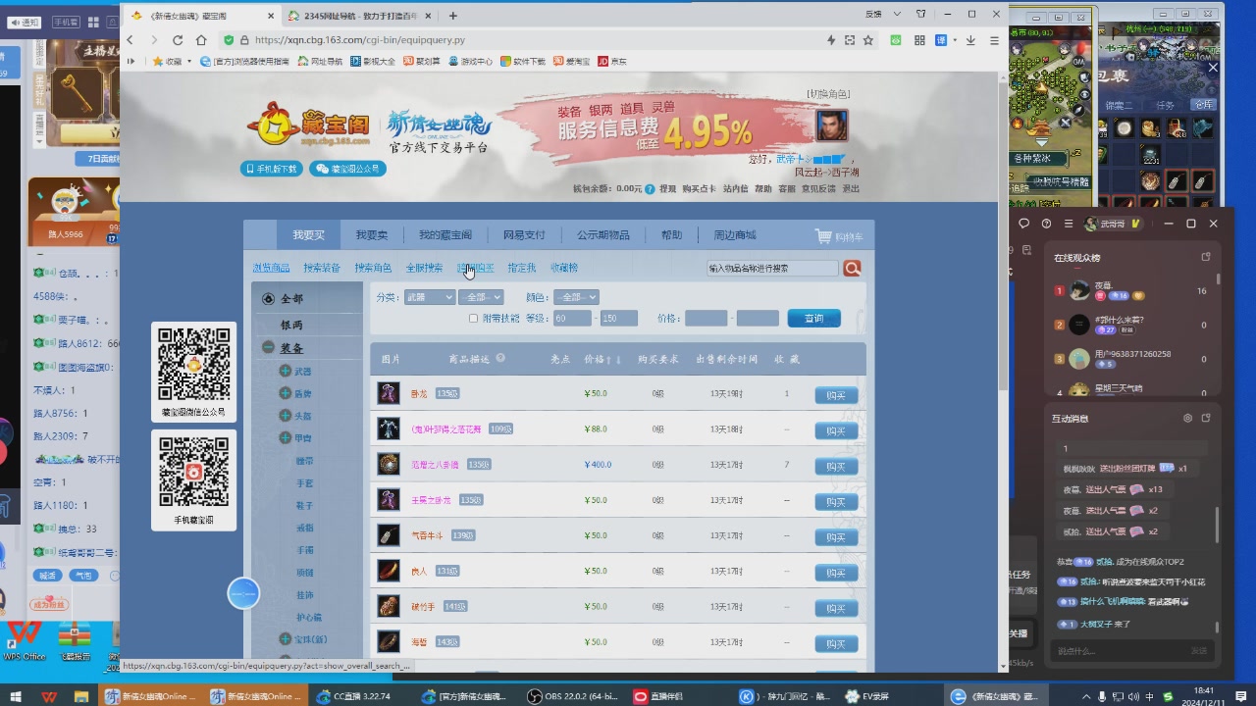Switch to 我要卖 tab
1256x706 pixels.
pyautogui.click(x=372, y=235)
